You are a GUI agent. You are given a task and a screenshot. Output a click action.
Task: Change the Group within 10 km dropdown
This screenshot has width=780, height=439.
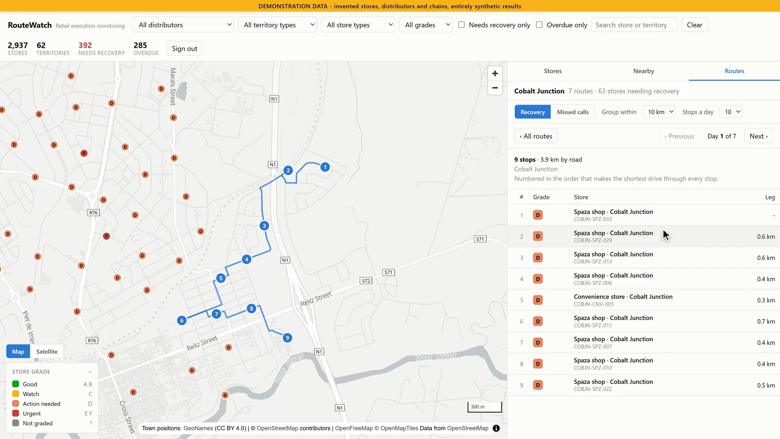coord(659,112)
